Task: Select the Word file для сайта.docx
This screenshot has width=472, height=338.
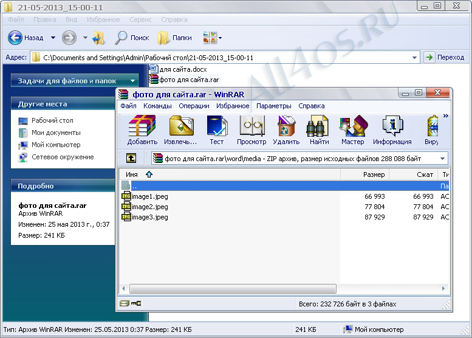Action: coord(178,69)
